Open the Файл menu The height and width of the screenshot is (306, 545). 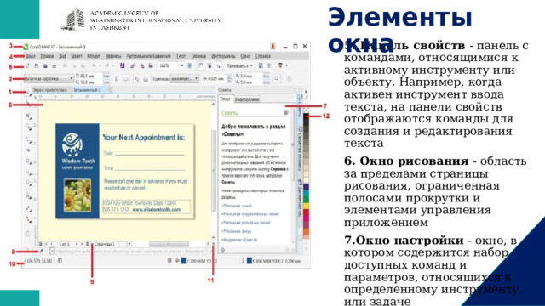pyautogui.click(x=31, y=56)
